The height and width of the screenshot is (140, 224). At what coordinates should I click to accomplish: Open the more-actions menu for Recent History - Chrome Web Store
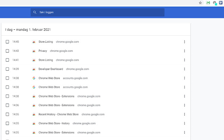coord(184,114)
